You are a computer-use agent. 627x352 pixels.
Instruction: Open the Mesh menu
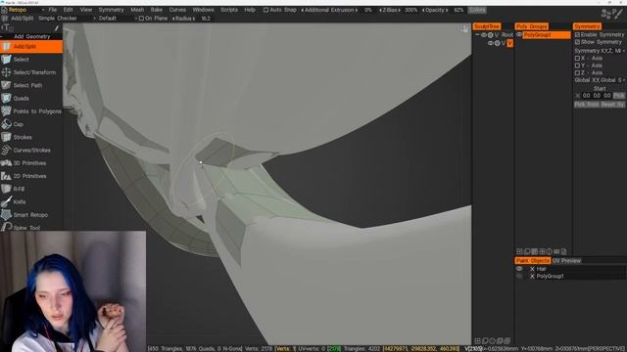tap(137, 10)
